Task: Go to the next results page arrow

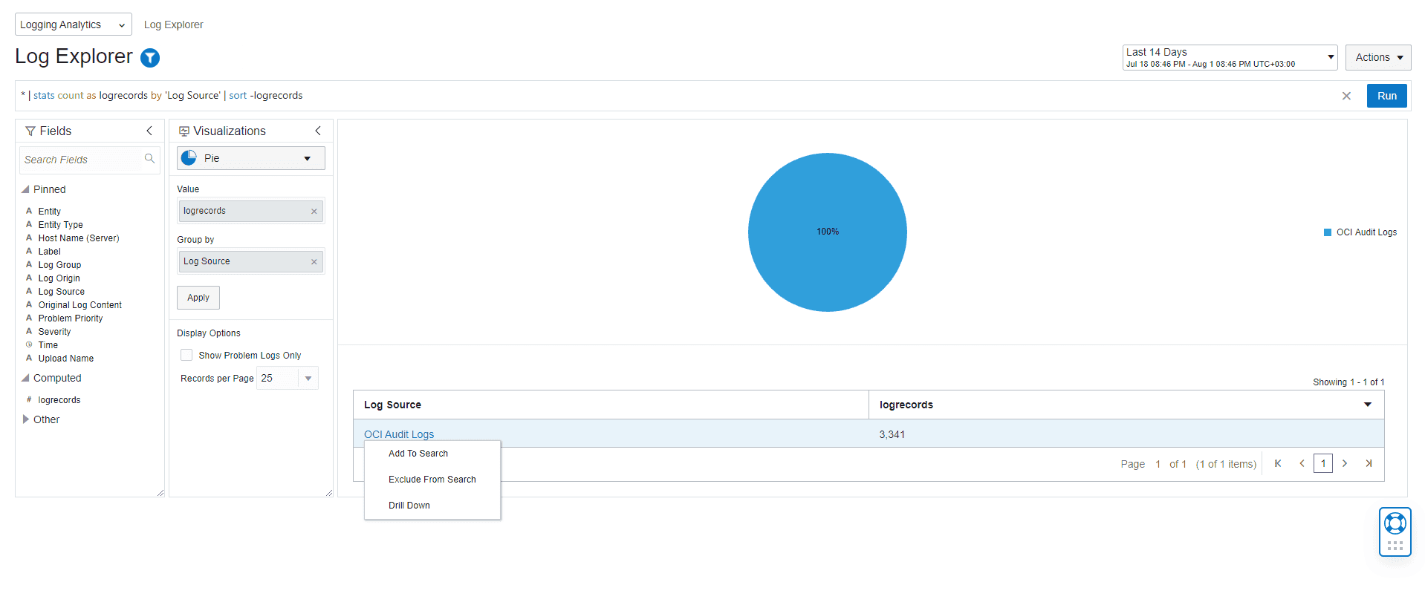Action: click(1344, 464)
